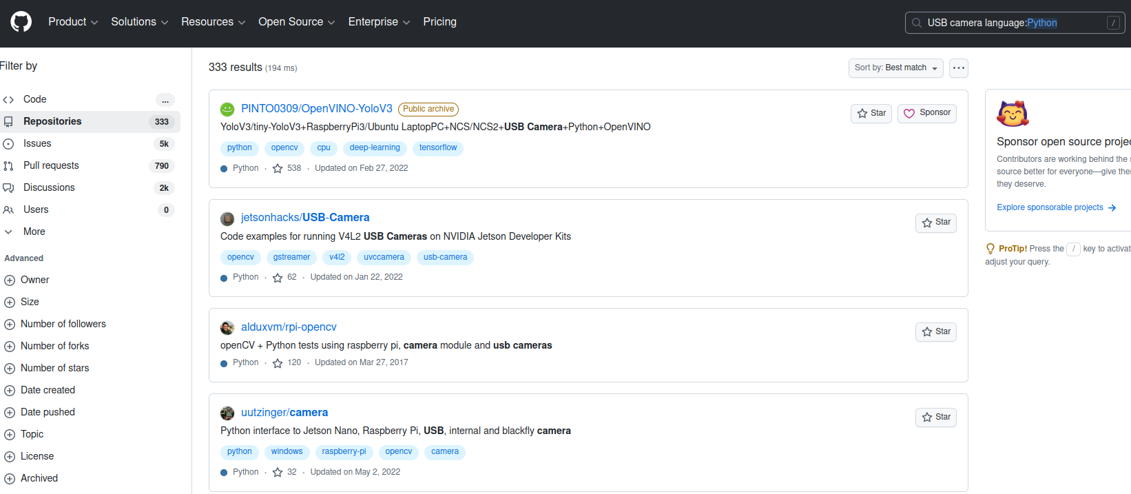Click the gstreamer topic tag
The height and width of the screenshot is (494, 1131).
291,258
